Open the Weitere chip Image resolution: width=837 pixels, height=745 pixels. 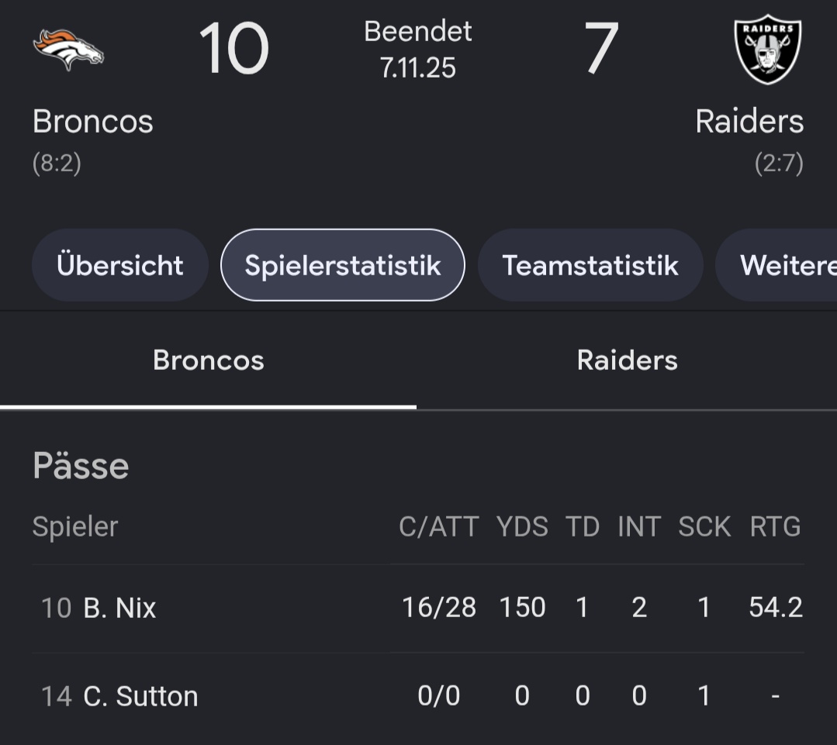pos(776,265)
